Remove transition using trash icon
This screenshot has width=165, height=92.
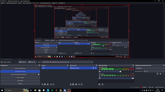point(160,74)
